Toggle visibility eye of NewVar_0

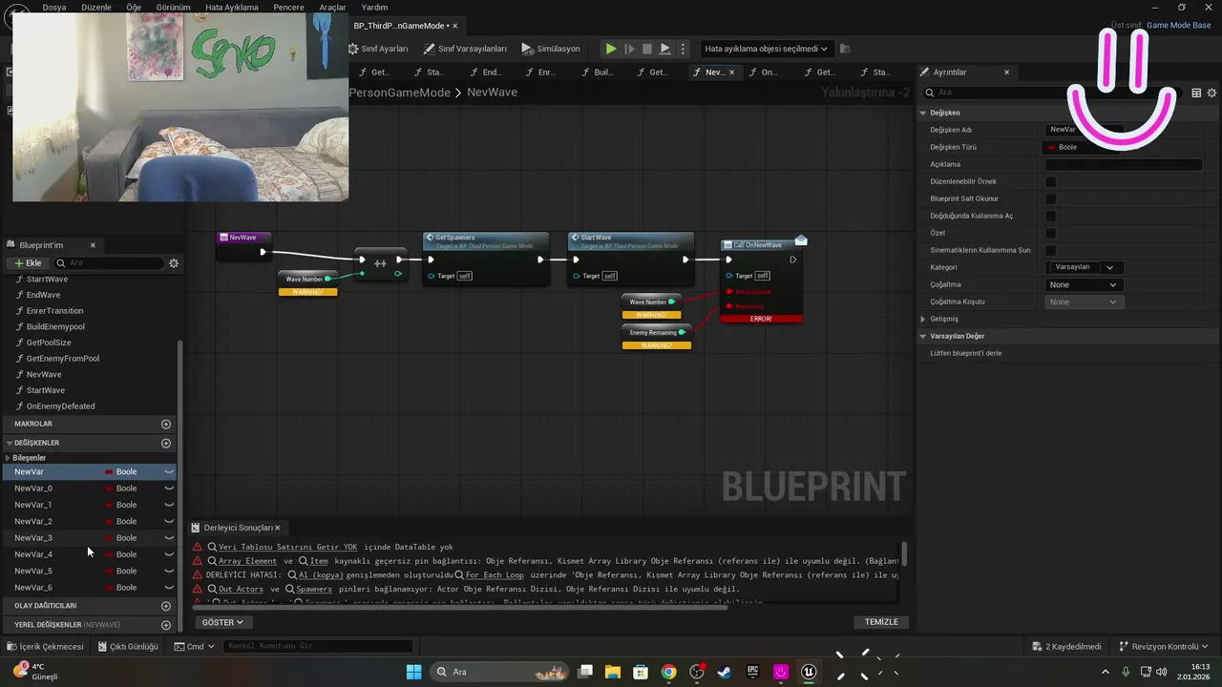tap(169, 489)
